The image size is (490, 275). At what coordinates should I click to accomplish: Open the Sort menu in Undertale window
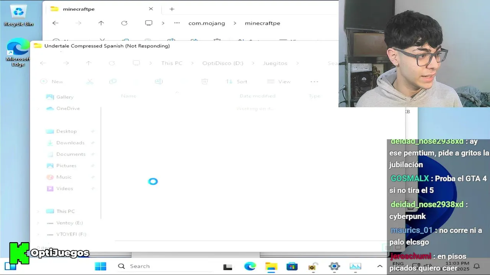pos(237,81)
